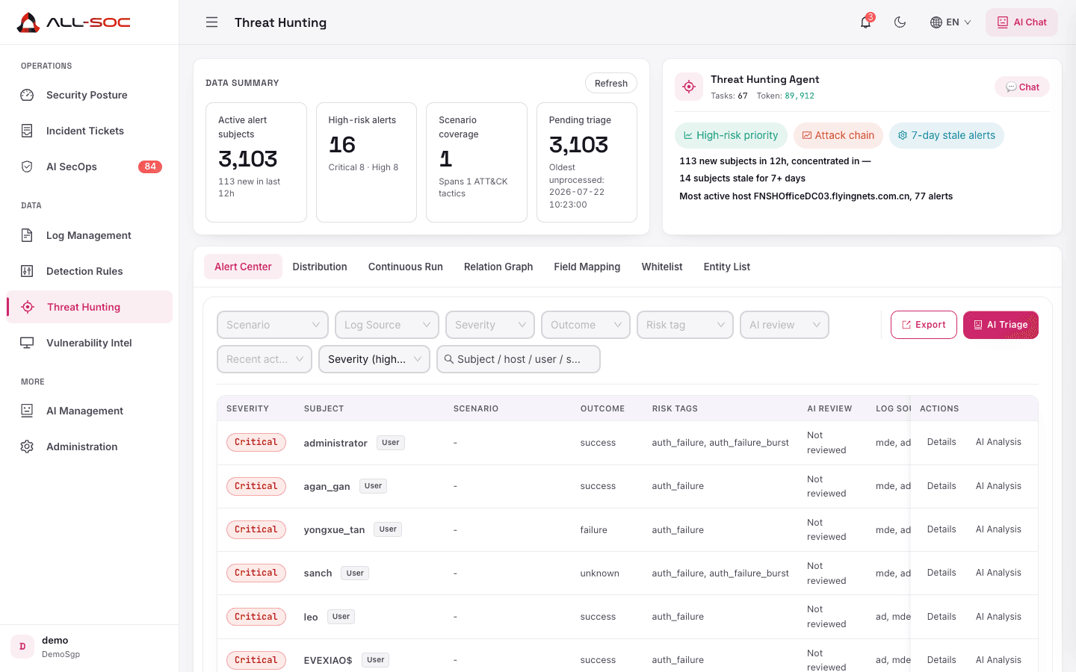Switch to the Relation Graph tab
This screenshot has height=672, width=1076.
[498, 267]
